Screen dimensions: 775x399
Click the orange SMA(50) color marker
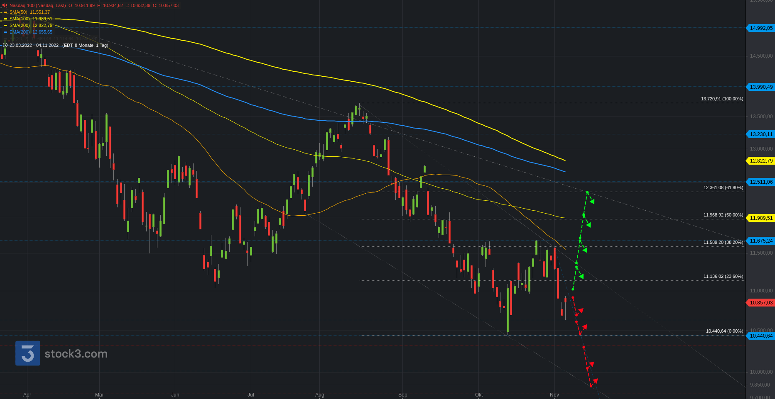click(x=5, y=12)
